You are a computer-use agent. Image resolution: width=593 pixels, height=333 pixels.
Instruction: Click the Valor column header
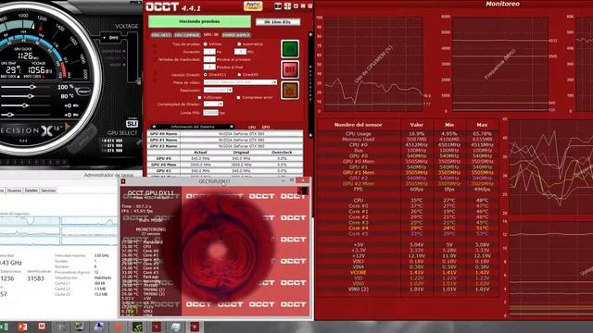coord(416,125)
